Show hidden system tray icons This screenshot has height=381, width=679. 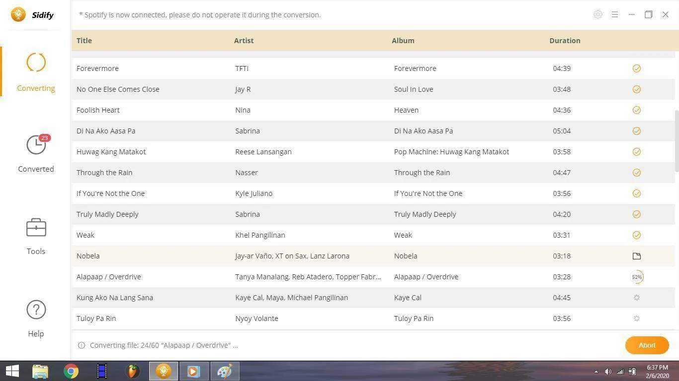pos(596,372)
